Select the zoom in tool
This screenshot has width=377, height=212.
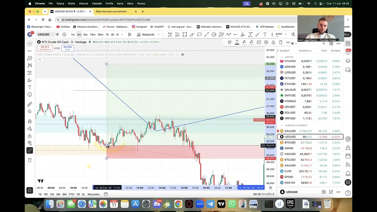pos(30,112)
